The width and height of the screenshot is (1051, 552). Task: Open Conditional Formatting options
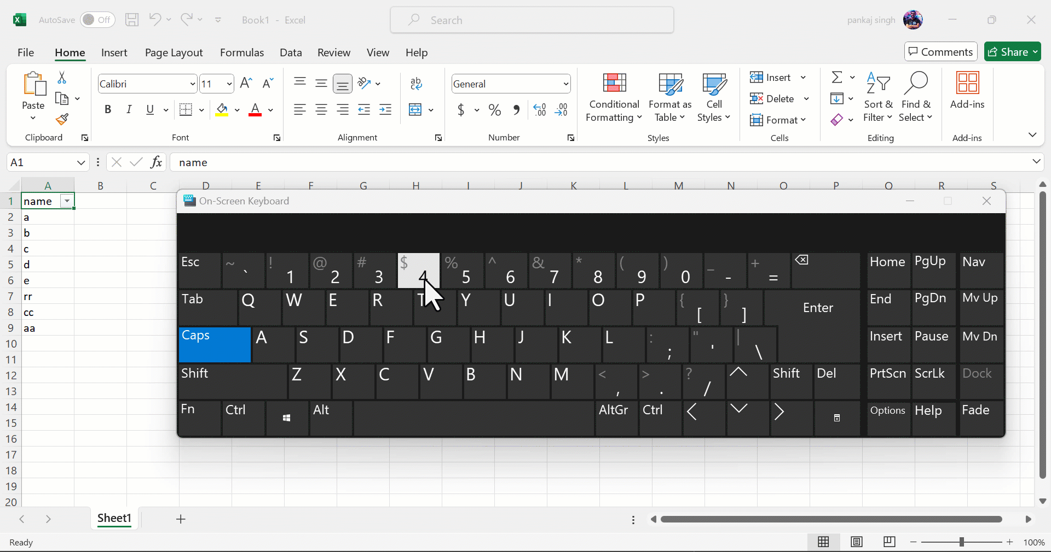click(x=613, y=98)
